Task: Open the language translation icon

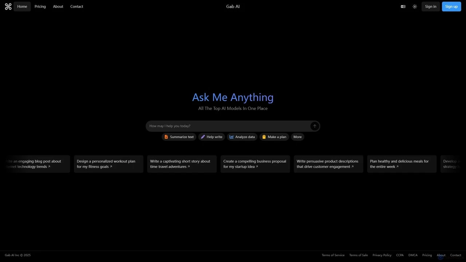Action: (x=403, y=7)
